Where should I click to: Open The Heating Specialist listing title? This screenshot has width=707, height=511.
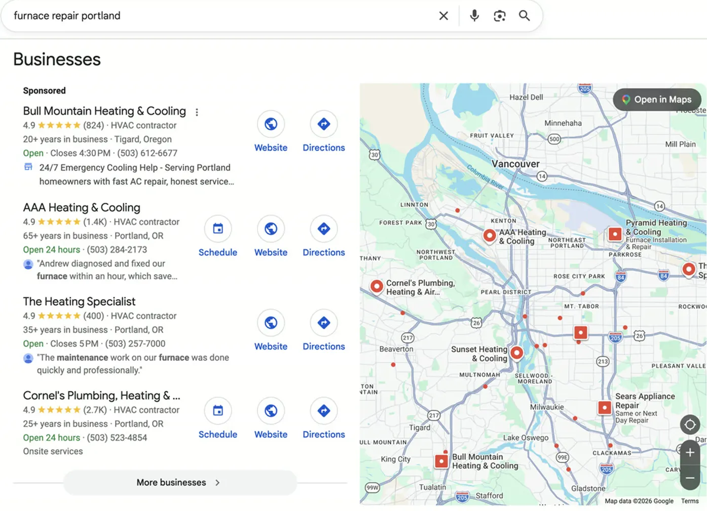click(79, 302)
